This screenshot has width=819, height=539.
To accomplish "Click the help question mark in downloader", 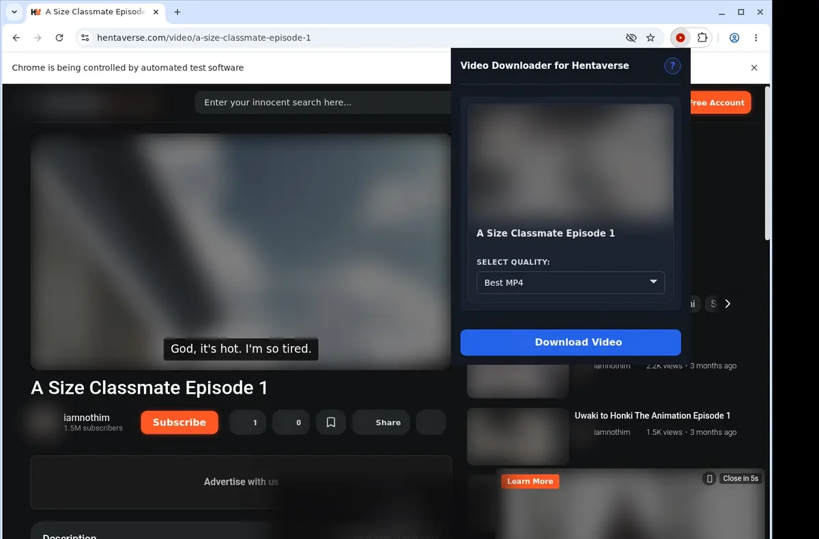I will click(672, 66).
